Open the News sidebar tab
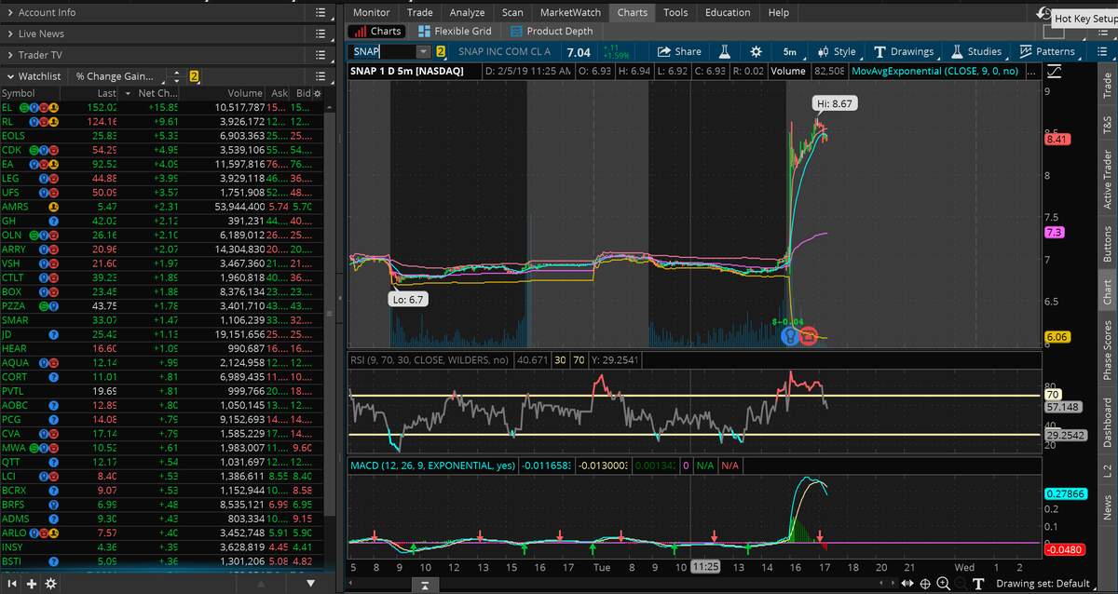Viewport: 1118px width, 594px height. pyautogui.click(x=1107, y=506)
